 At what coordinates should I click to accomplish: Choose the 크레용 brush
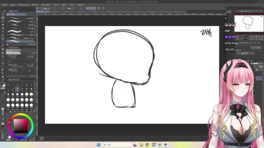[x=20, y=25]
